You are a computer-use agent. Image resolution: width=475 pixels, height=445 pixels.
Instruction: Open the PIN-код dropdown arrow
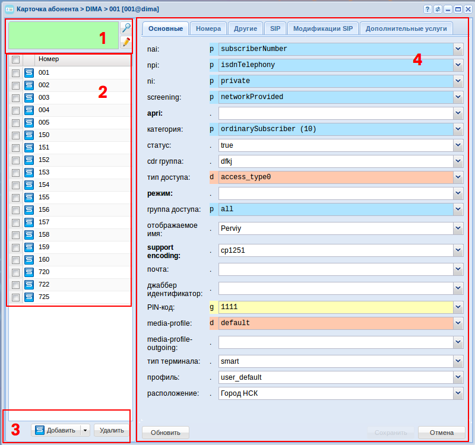click(x=458, y=307)
